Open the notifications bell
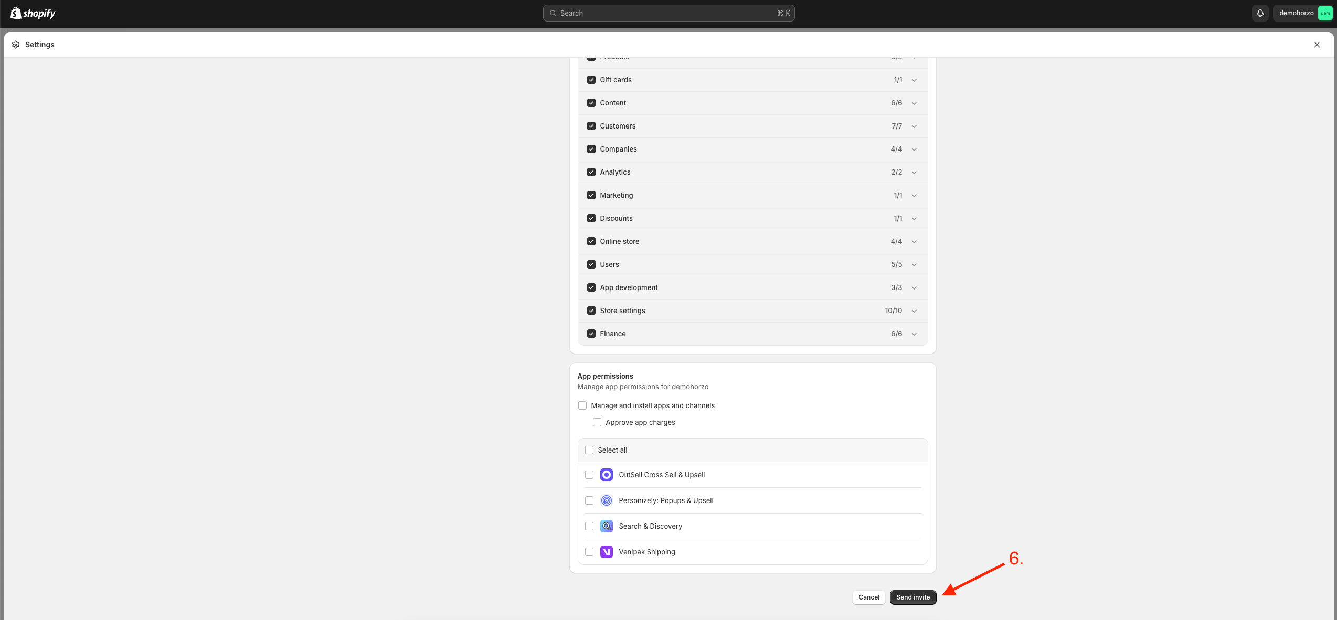This screenshot has height=620, width=1337. coord(1260,13)
